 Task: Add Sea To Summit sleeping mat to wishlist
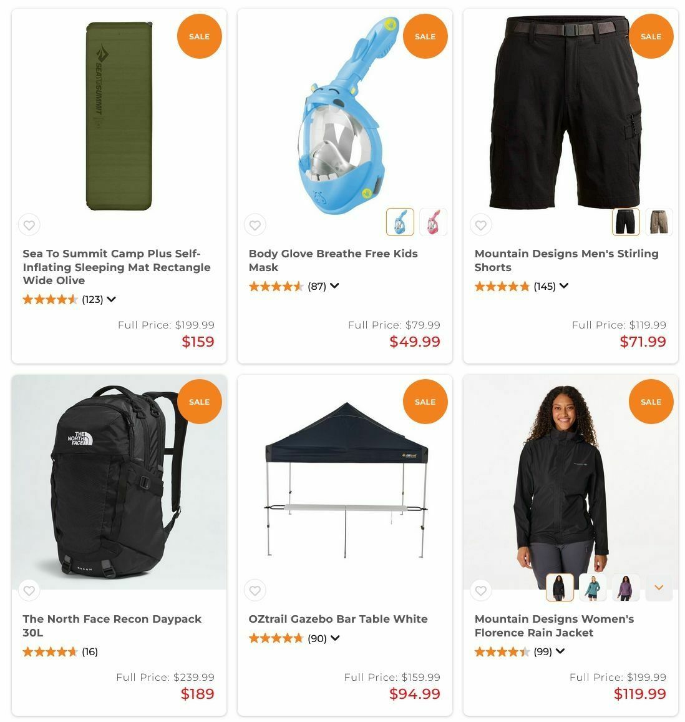tap(29, 225)
